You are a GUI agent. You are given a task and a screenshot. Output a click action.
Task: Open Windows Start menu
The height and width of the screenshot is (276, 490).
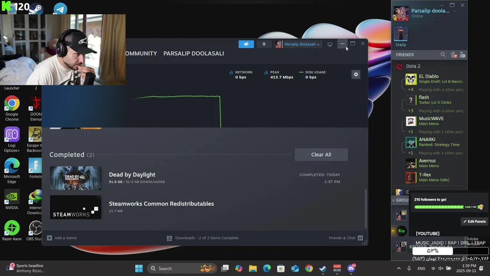[x=139, y=268]
